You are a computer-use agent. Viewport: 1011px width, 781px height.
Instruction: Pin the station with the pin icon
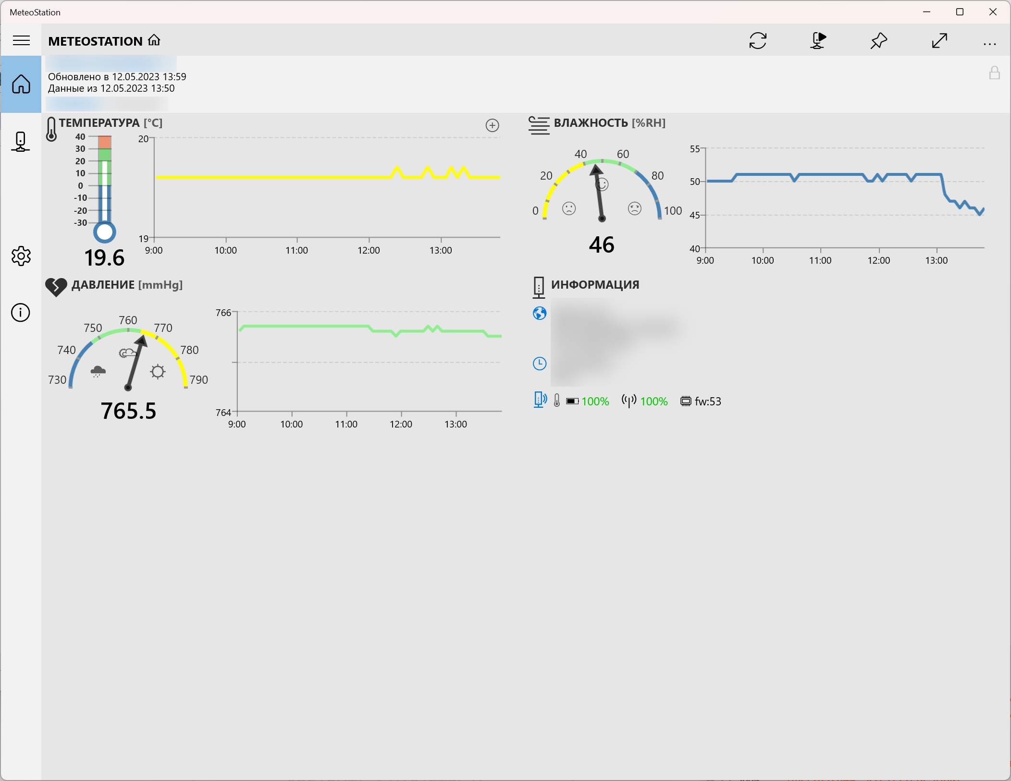click(878, 41)
